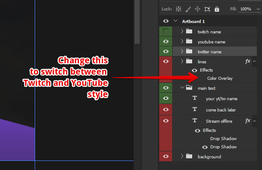Click the canvas vertical scrollbar thumb
Screen dimensions: 262x170
coord(137,22)
